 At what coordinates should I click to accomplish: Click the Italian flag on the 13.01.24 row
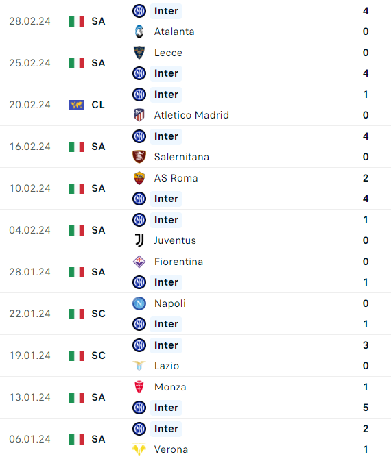coord(77,397)
